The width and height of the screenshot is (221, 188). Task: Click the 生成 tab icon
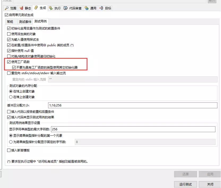click(36, 8)
